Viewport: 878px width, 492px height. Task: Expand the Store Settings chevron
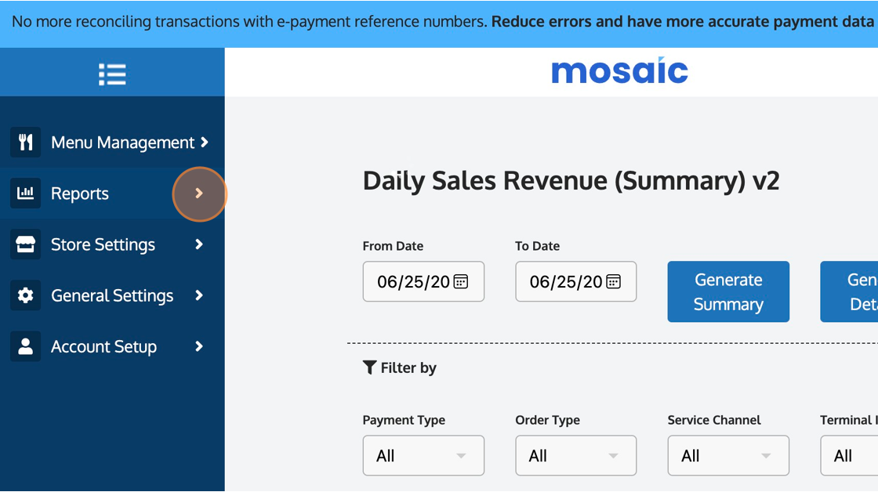(199, 244)
